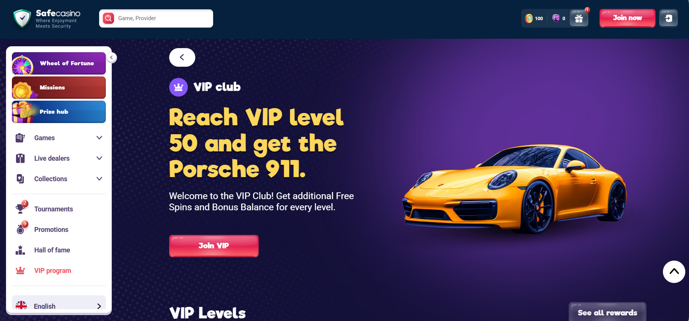
Task: Click the scroll-to-top arrow button
Action: click(x=674, y=272)
